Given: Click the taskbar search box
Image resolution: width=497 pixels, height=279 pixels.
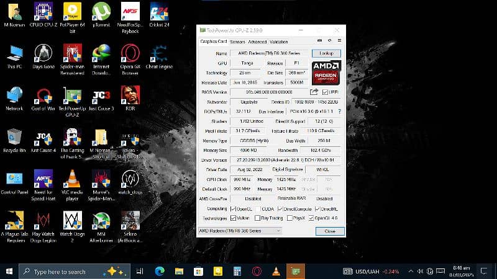Looking at the screenshot, I should coord(75,272).
